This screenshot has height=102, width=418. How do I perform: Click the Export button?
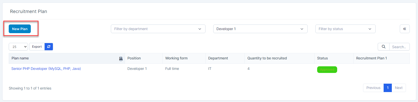(37, 47)
